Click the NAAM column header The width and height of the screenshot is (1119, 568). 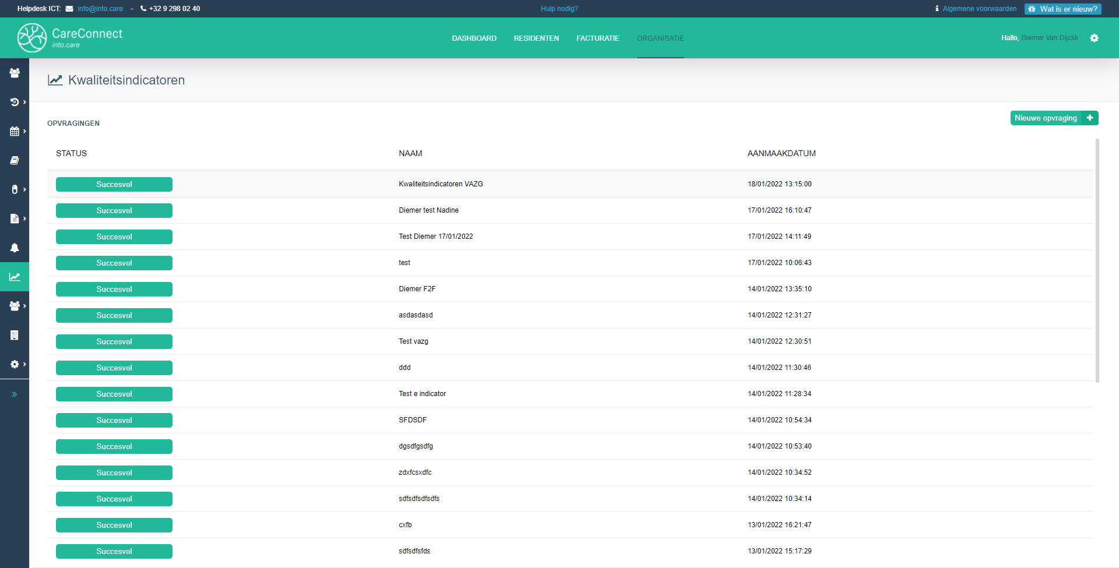410,153
